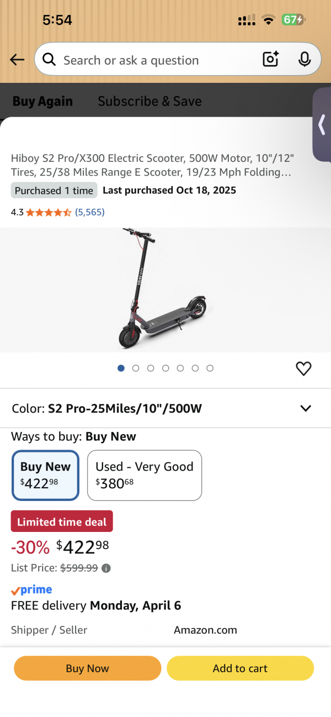Screen dimensions: 331x717
Task: Select the Buy New option
Action: [x=45, y=475]
